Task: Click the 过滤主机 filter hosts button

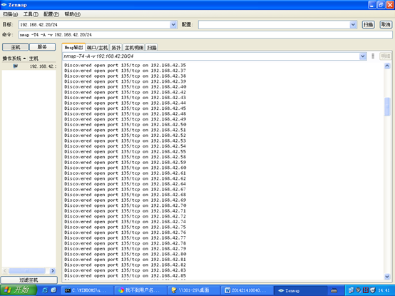Action: click(29, 280)
